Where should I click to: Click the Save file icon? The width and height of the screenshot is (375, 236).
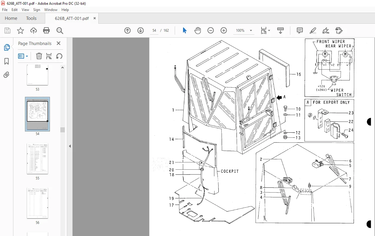point(7,30)
